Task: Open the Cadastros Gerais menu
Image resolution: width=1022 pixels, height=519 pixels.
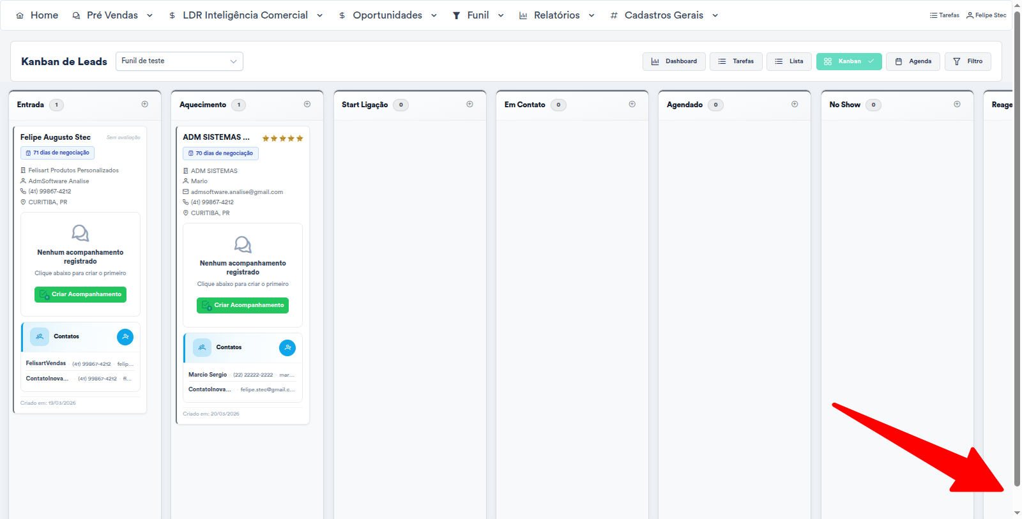Action: pos(664,15)
